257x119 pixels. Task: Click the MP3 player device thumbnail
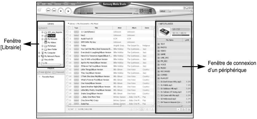(164, 32)
